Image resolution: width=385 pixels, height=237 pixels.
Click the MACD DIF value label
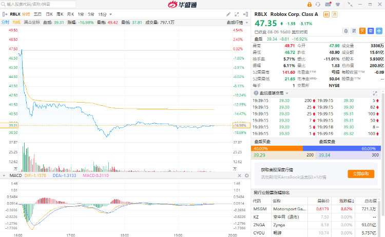(x=35, y=175)
